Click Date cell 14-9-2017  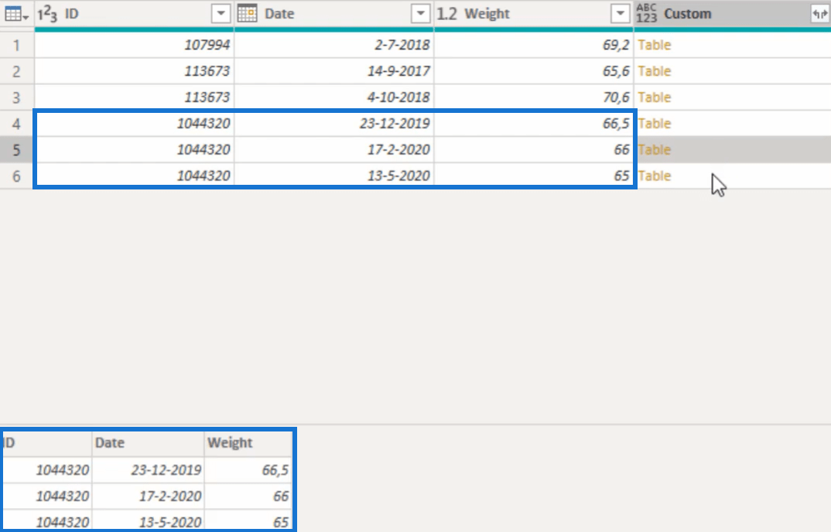coord(334,71)
